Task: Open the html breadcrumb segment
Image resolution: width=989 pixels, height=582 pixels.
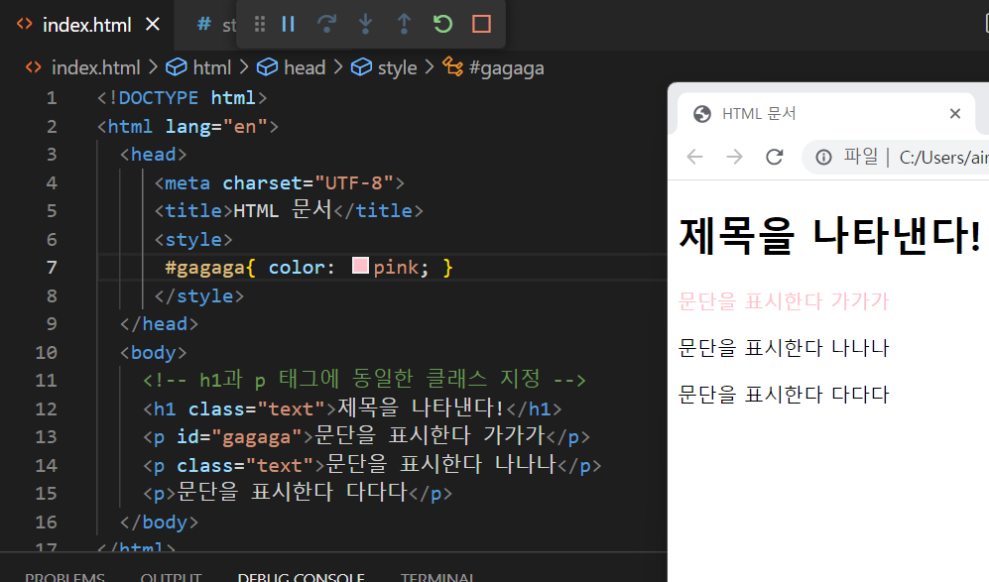Action: [212, 67]
